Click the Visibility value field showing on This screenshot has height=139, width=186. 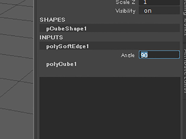[x=159, y=10]
